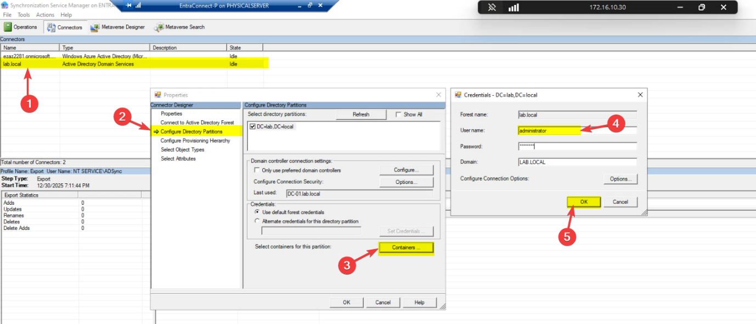The height and width of the screenshot is (324, 756).
Task: Click the Properties dialog title icon
Action: (x=158, y=95)
